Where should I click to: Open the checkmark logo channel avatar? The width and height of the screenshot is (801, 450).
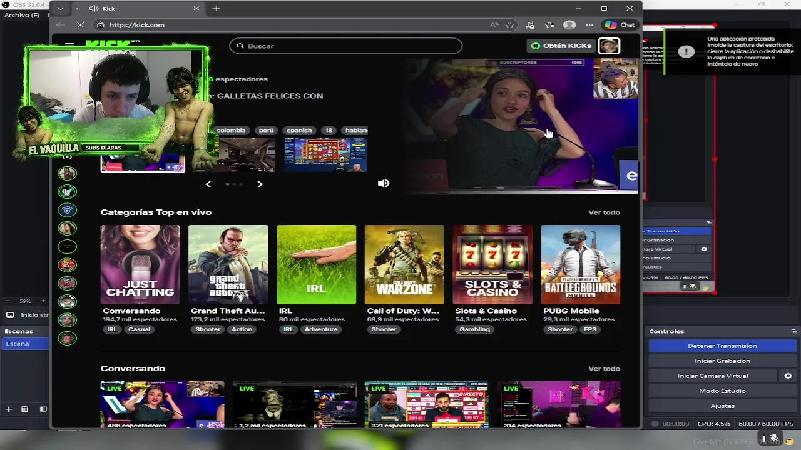pyautogui.click(x=67, y=191)
